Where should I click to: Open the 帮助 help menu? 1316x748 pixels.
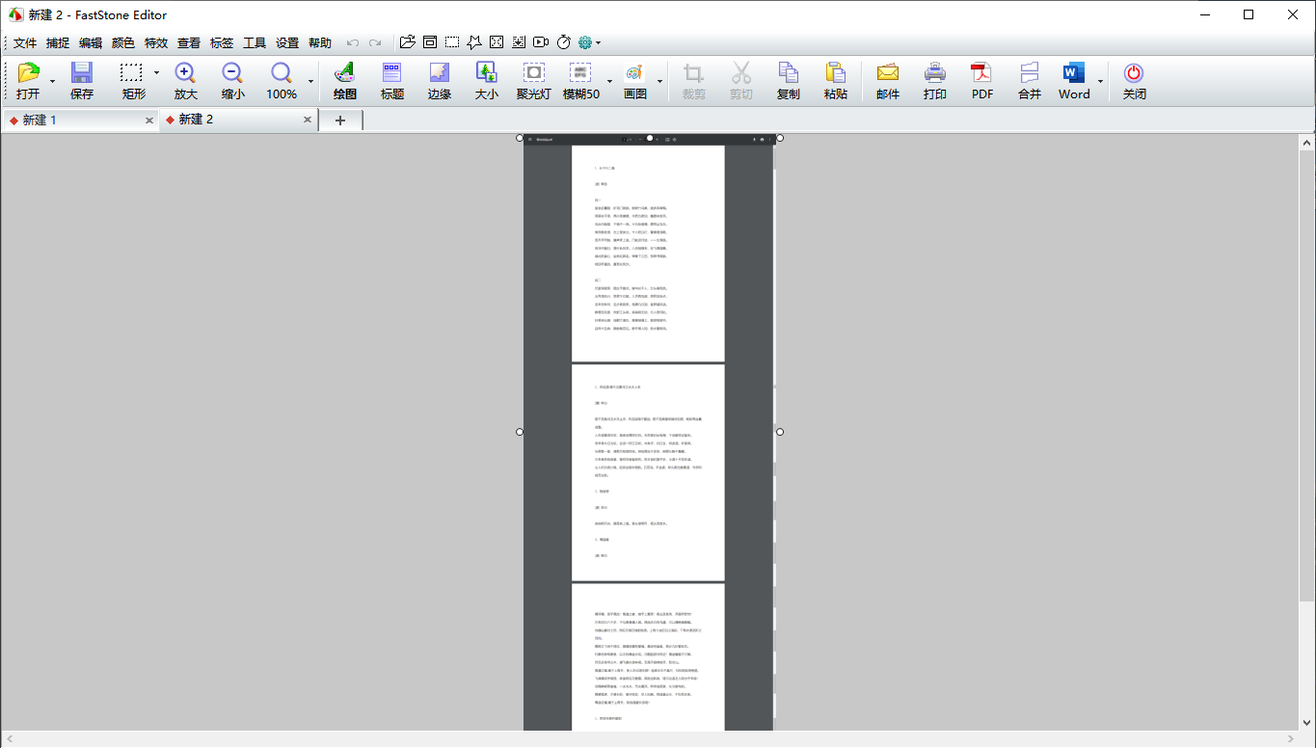pyautogui.click(x=320, y=42)
